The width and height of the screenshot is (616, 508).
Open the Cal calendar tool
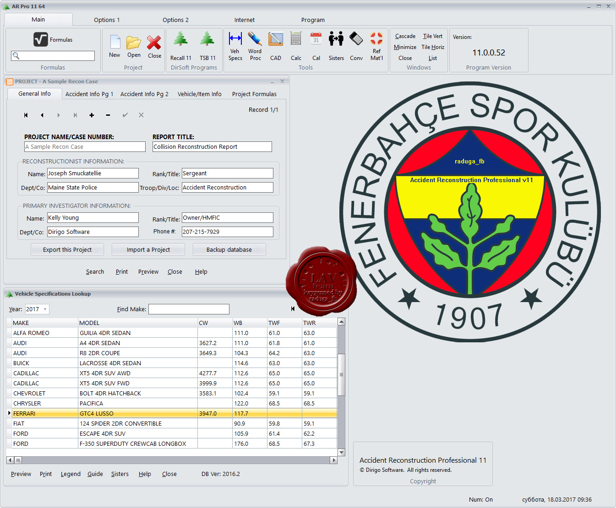coord(316,46)
